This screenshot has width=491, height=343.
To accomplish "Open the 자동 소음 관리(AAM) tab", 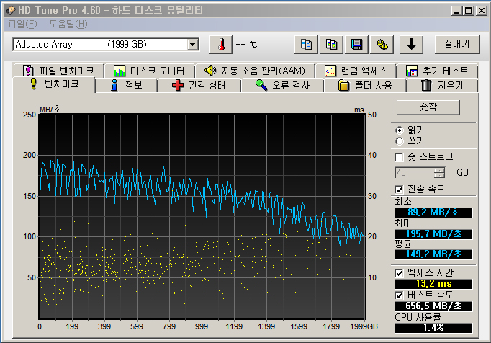I will [x=255, y=71].
